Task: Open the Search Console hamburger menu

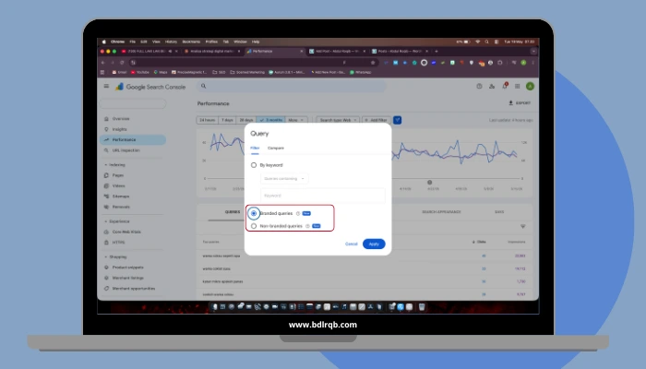Action: tap(106, 86)
